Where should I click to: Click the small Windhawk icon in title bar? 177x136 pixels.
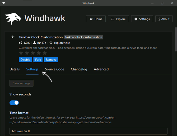4,3
